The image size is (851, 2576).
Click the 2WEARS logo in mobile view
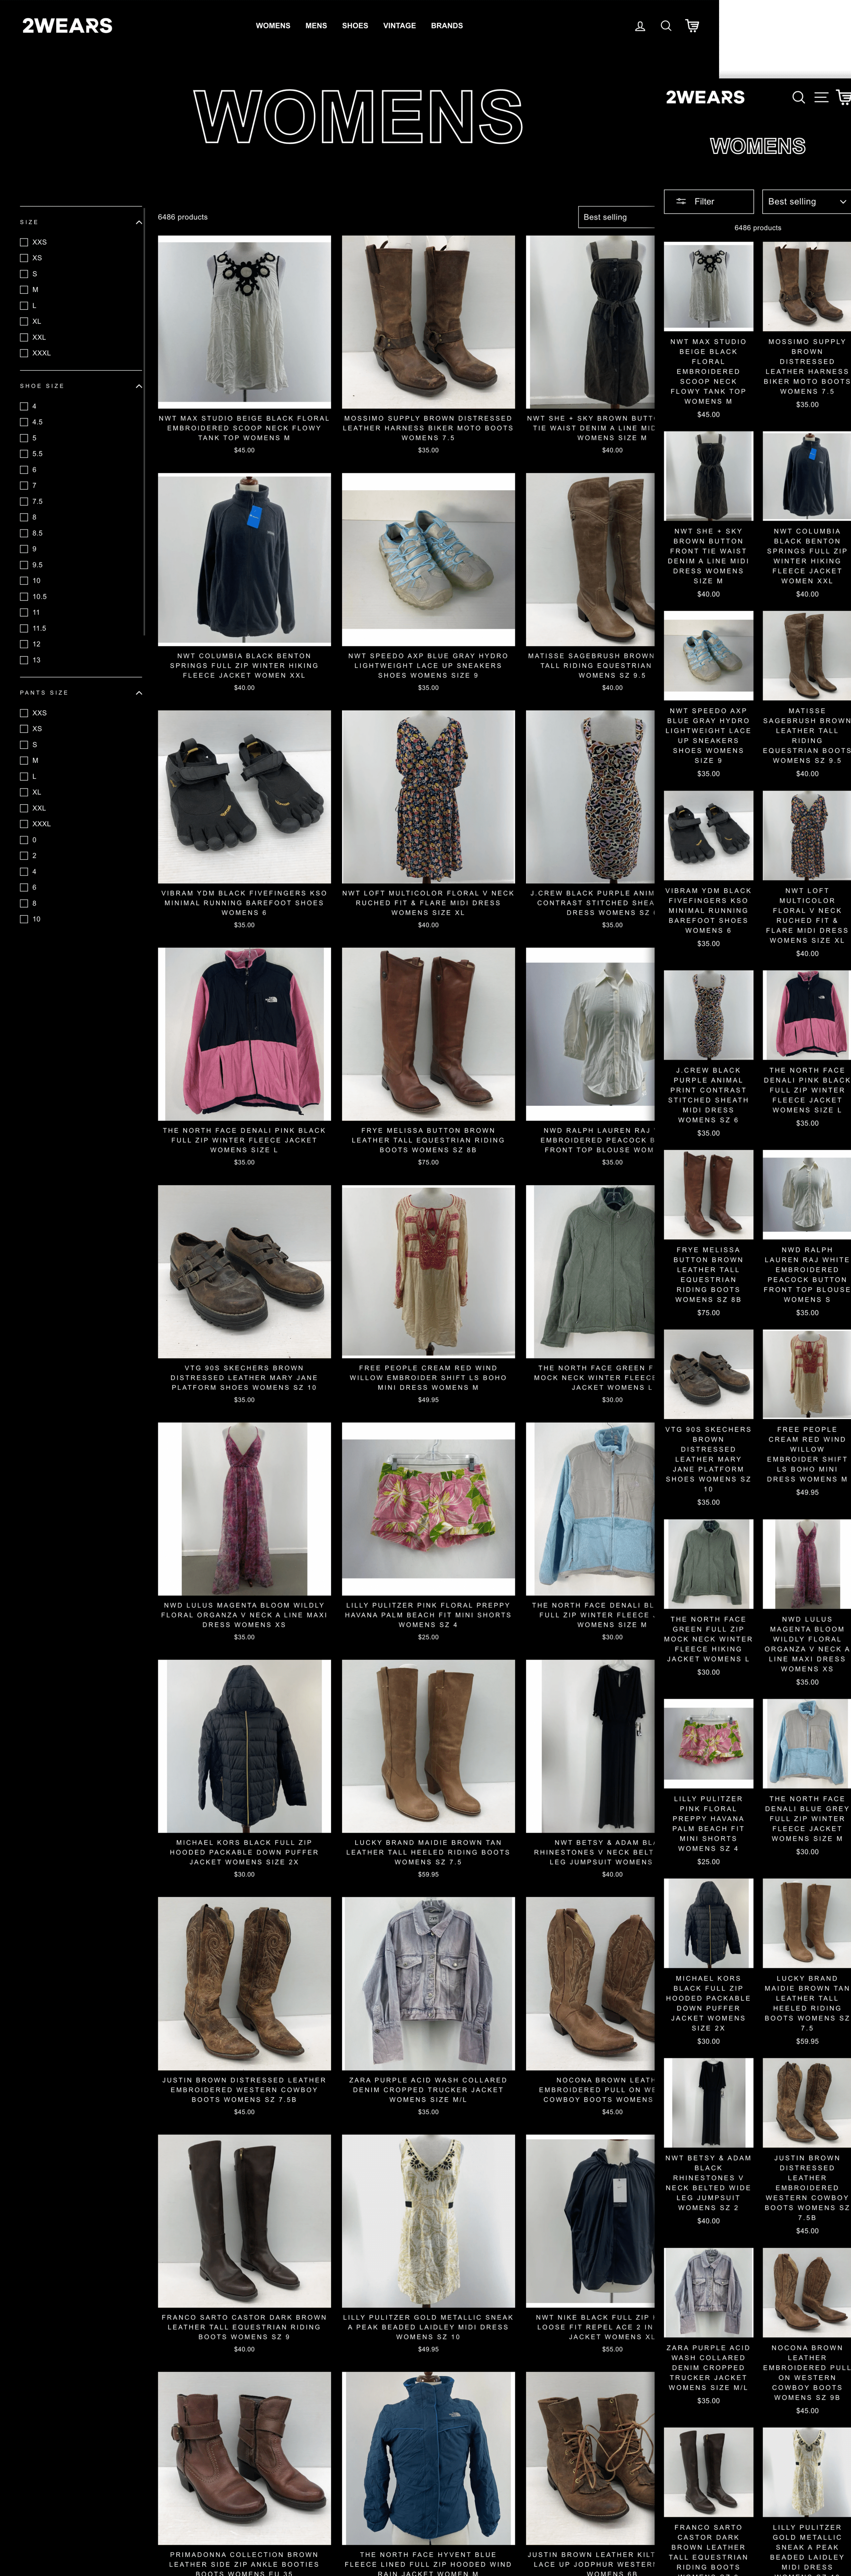(705, 97)
